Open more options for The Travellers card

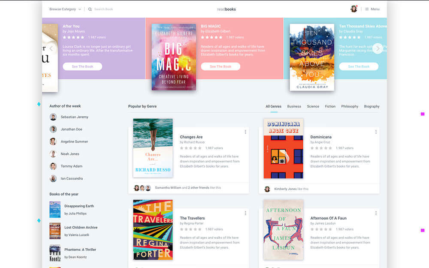click(245, 213)
